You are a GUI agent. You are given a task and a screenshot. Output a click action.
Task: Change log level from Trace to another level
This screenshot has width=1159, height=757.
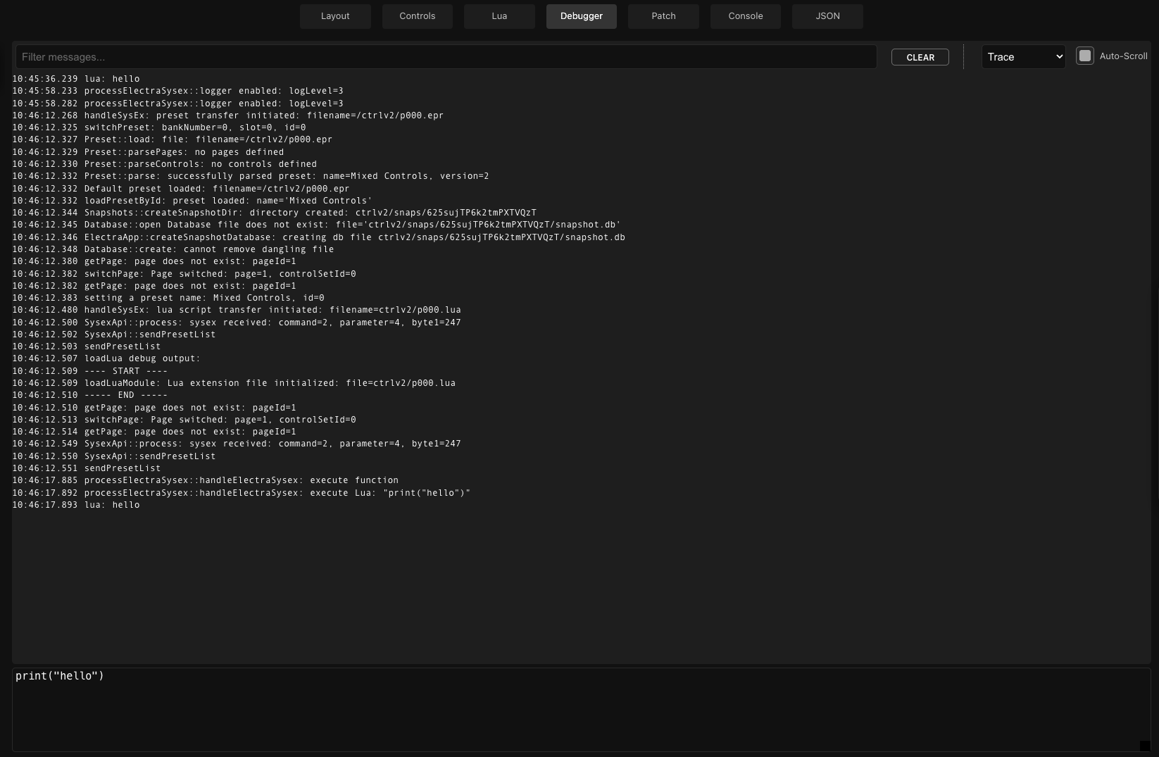click(x=1023, y=56)
